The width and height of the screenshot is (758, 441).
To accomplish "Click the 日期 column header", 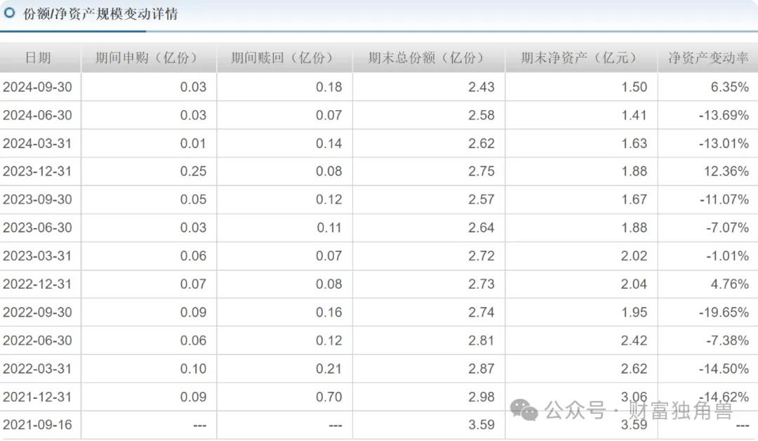I will click(x=38, y=58).
